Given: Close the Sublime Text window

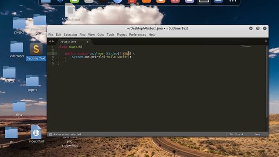Looking at the screenshot, I should tap(265, 28).
